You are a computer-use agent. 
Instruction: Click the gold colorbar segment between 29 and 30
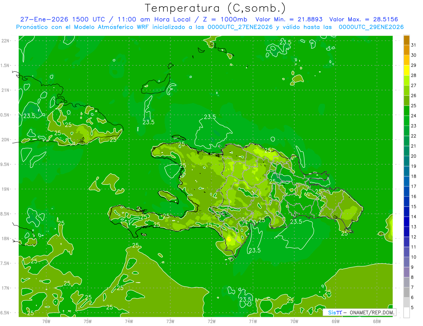pos(406,60)
